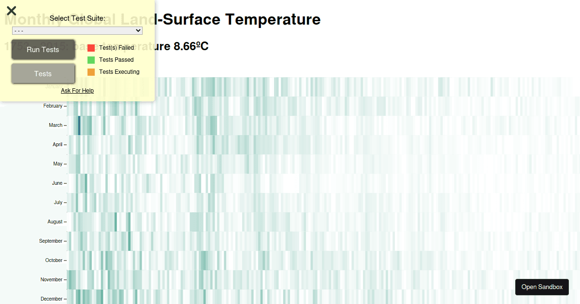The height and width of the screenshot is (304, 580).
Task: Select the March row label on the heatmap
Action: pos(57,125)
